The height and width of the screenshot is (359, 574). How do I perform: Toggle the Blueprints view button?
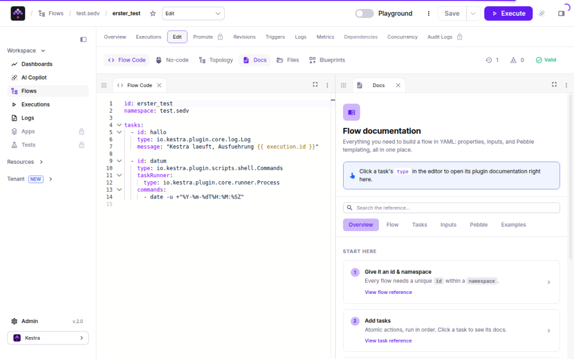(x=327, y=60)
